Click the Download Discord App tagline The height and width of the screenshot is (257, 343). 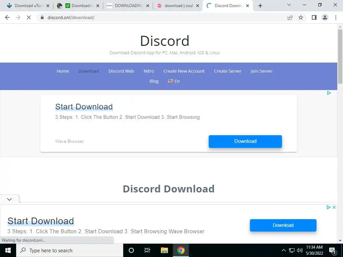coord(165,53)
